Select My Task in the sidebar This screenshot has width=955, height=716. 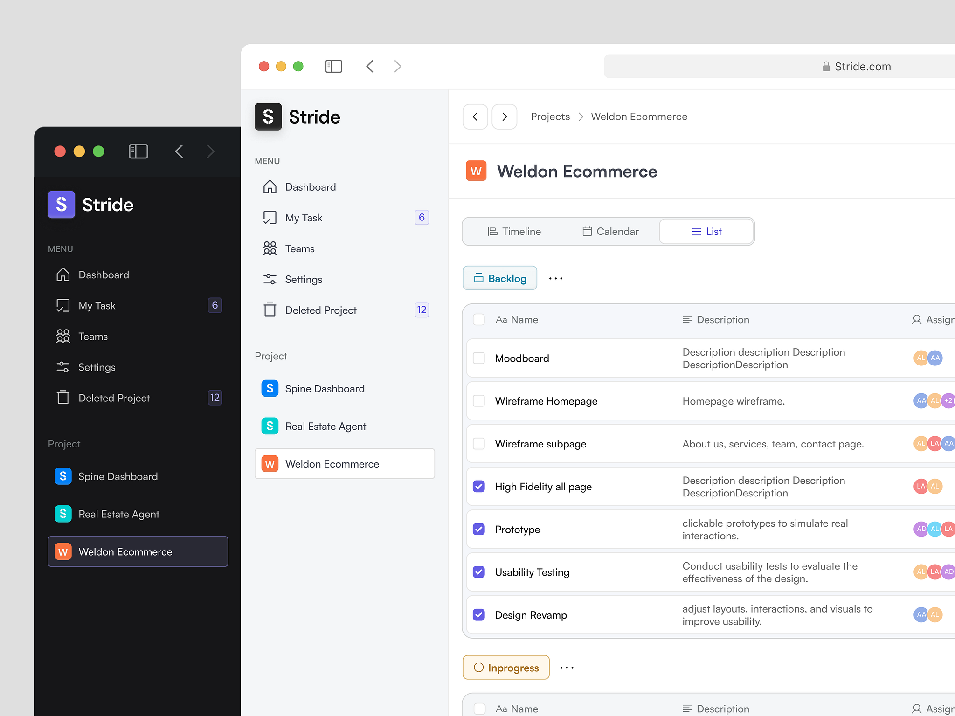(x=304, y=217)
